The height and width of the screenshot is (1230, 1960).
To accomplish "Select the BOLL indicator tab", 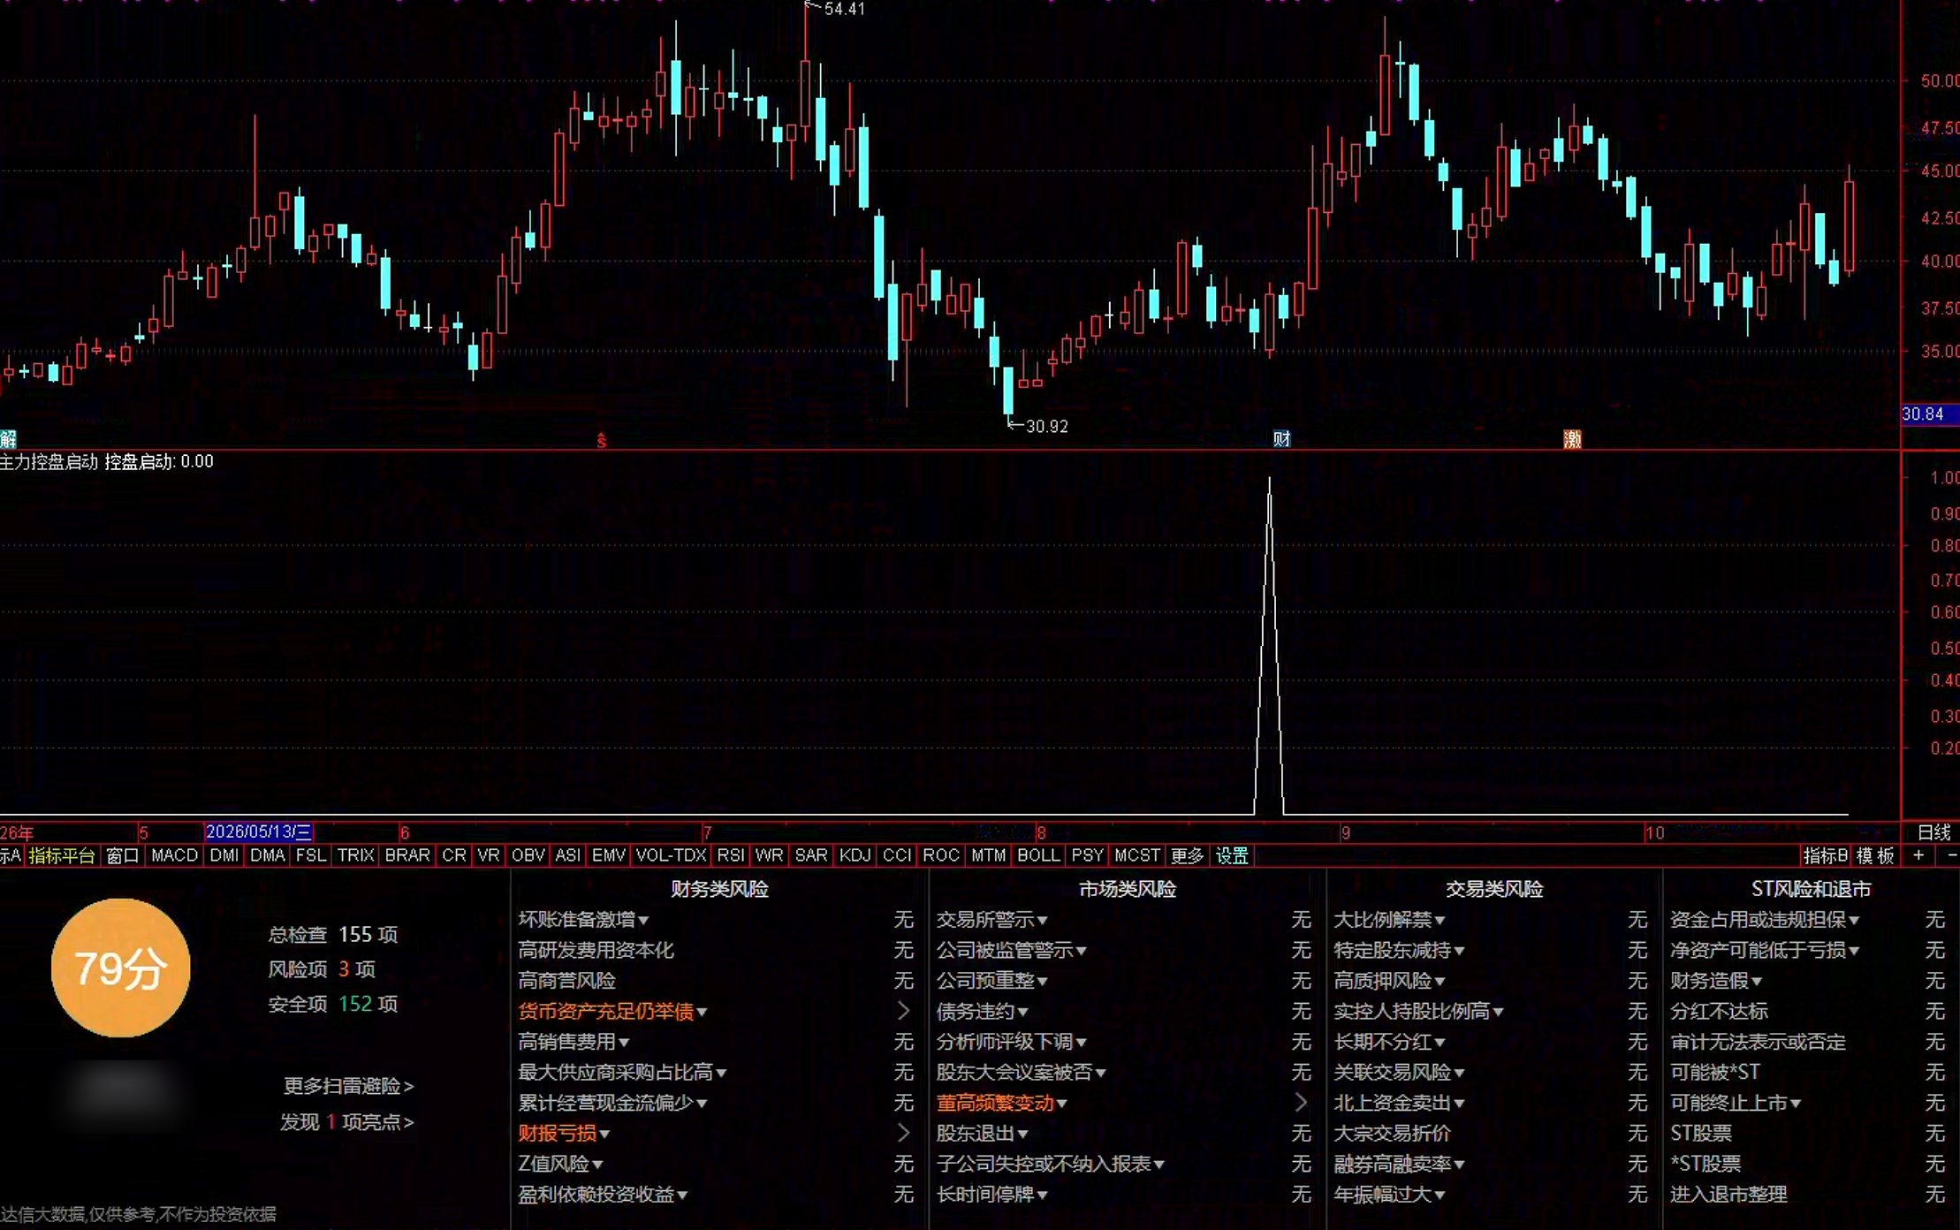I will [1038, 855].
